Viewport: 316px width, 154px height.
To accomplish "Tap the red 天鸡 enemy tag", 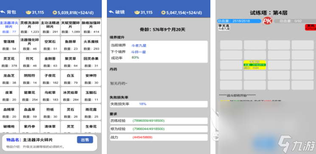I will [310, 27].
